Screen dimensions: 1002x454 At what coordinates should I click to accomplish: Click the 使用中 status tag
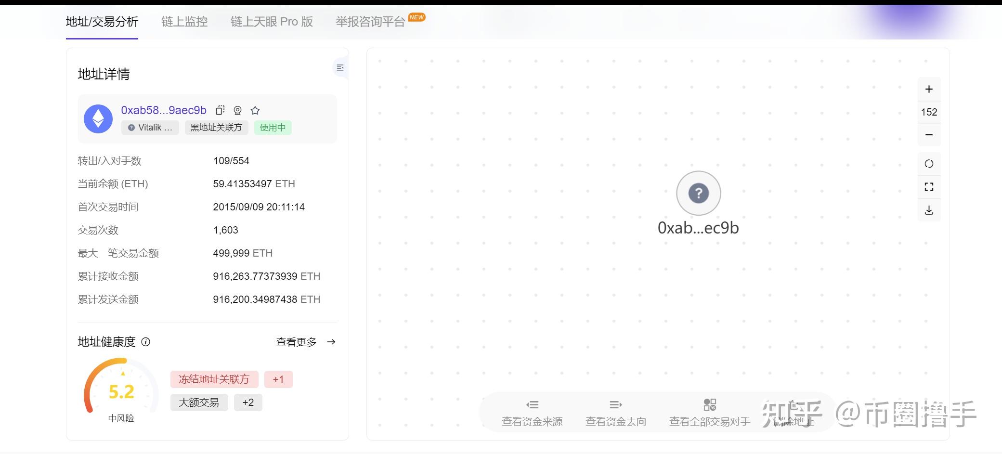click(x=273, y=128)
